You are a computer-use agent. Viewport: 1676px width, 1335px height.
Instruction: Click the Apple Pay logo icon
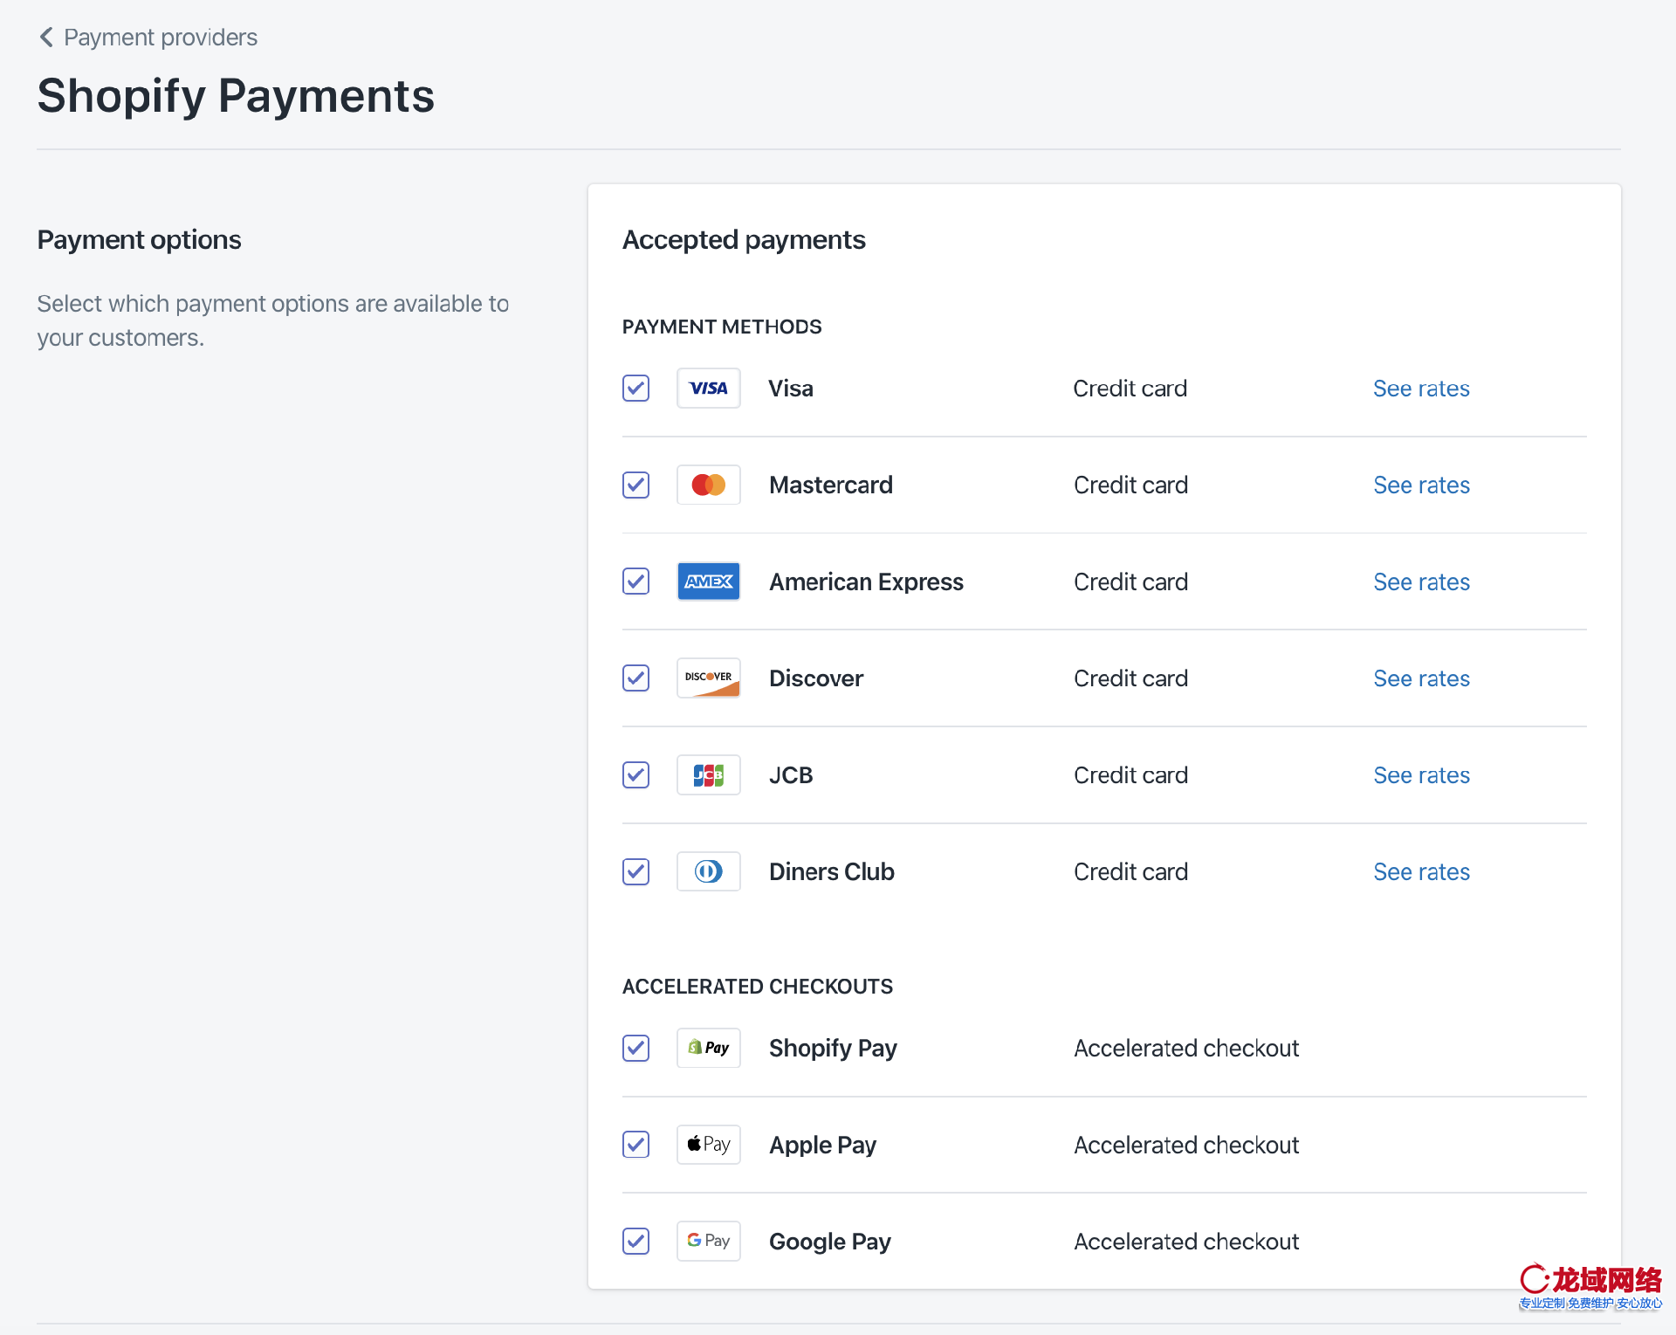tap(708, 1145)
